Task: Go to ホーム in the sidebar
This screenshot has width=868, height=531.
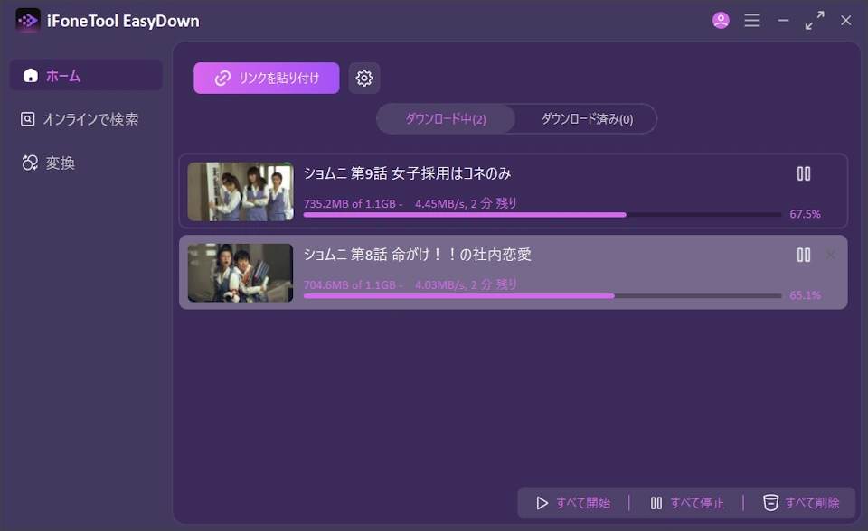Action: [86, 76]
